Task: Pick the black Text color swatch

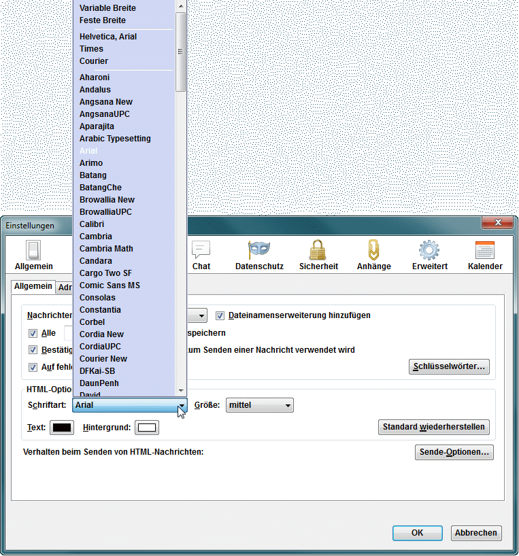Action: tap(62, 428)
